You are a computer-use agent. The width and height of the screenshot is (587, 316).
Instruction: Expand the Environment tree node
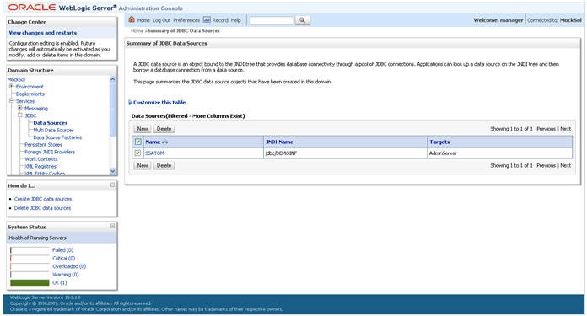pyautogui.click(x=12, y=87)
